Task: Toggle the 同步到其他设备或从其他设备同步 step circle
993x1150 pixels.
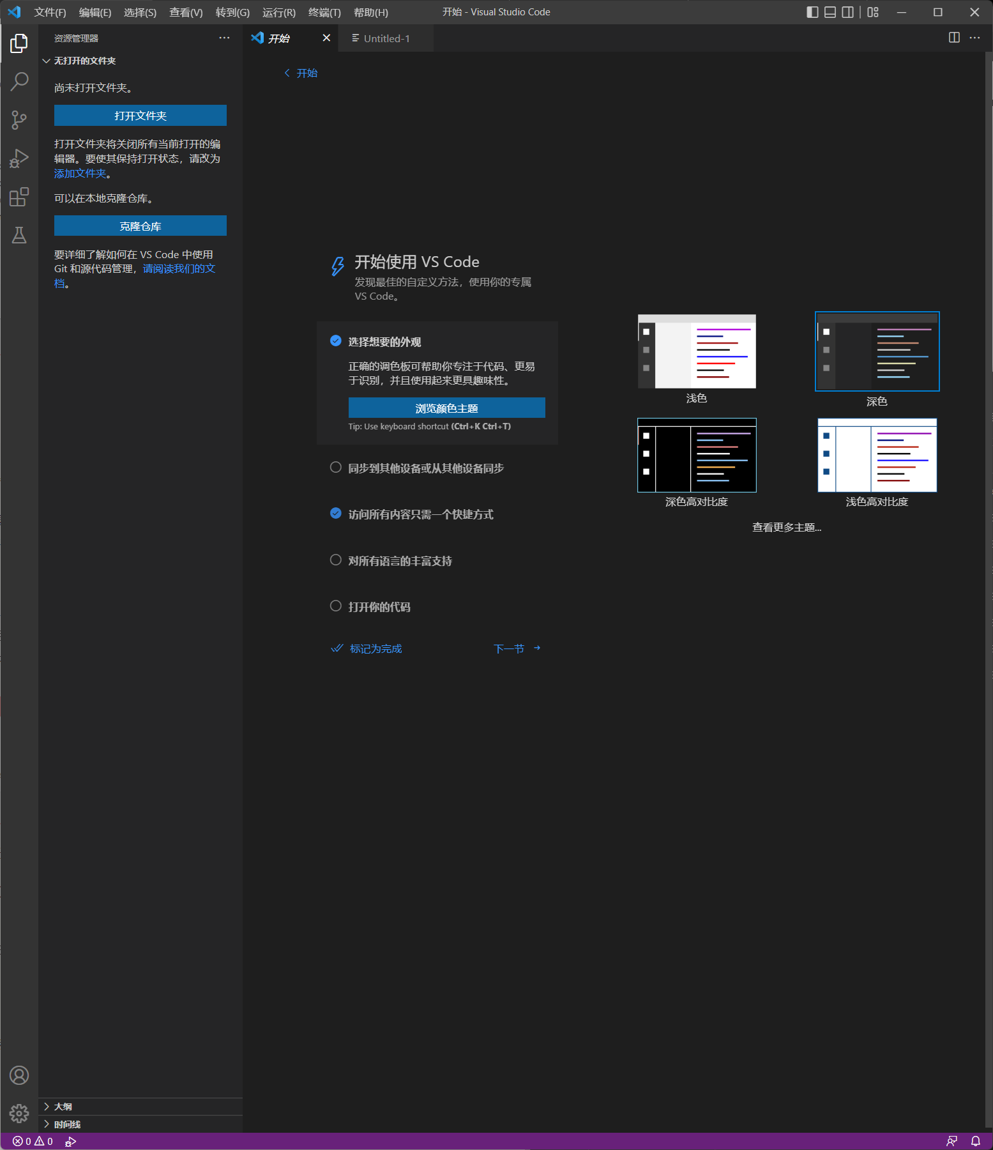Action: click(335, 468)
